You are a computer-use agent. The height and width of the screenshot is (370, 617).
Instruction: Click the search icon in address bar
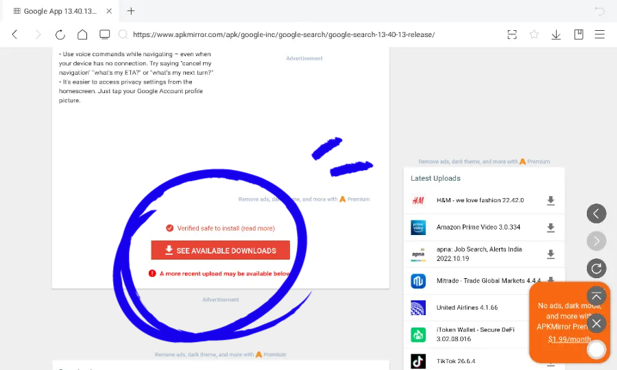click(123, 34)
